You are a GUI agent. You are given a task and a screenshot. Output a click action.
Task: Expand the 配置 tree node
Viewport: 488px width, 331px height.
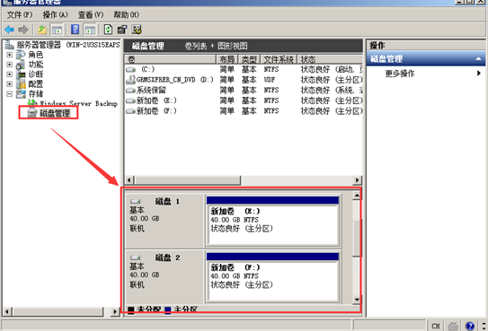9,84
